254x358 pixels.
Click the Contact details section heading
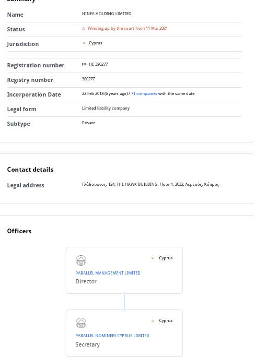click(x=30, y=170)
